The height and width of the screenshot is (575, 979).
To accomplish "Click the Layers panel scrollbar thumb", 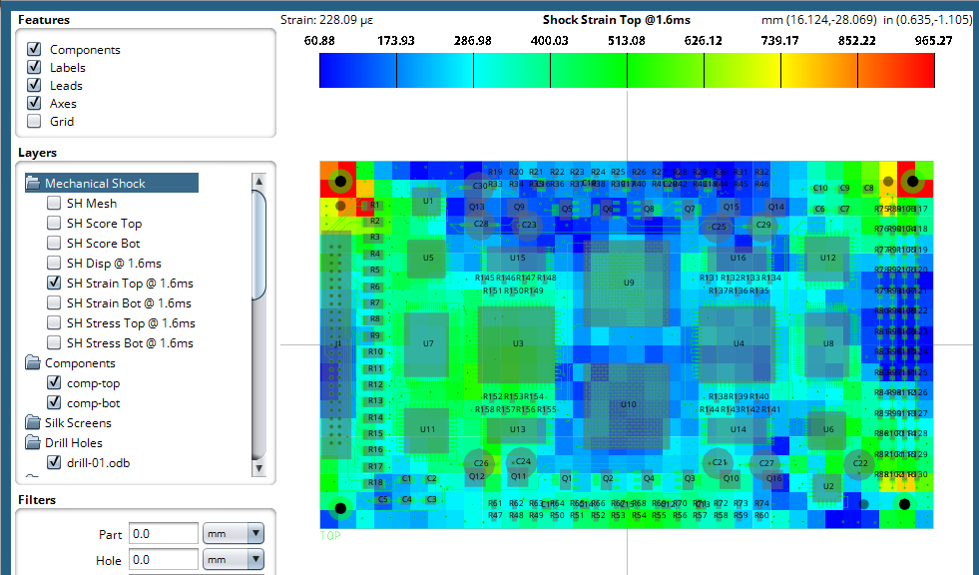I will tap(259, 245).
